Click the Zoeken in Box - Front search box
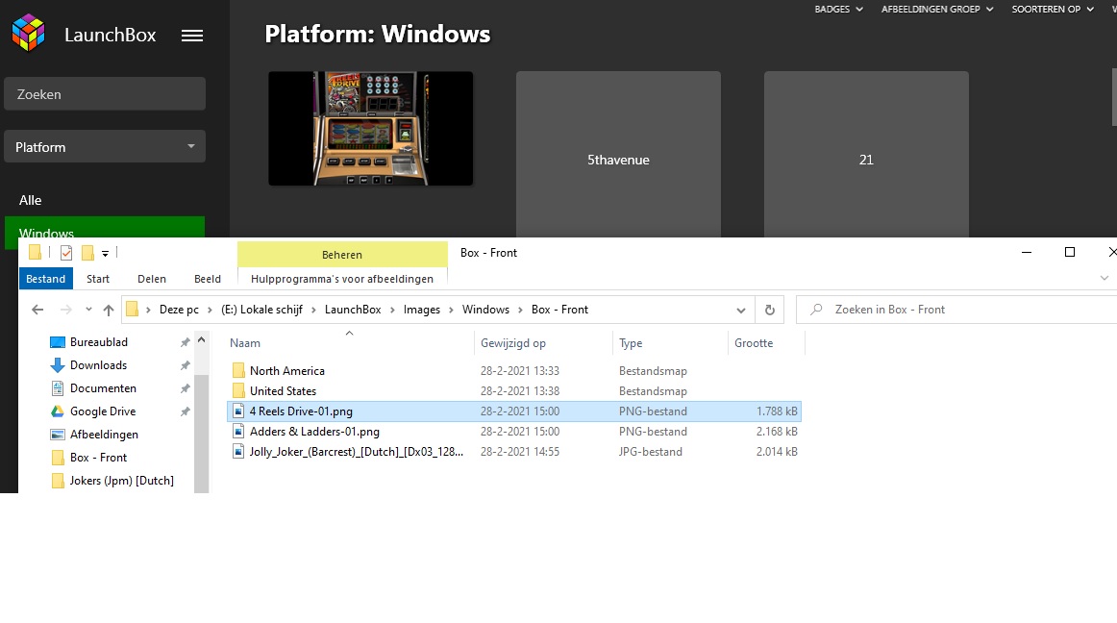This screenshot has height=623, width=1117. tap(956, 310)
